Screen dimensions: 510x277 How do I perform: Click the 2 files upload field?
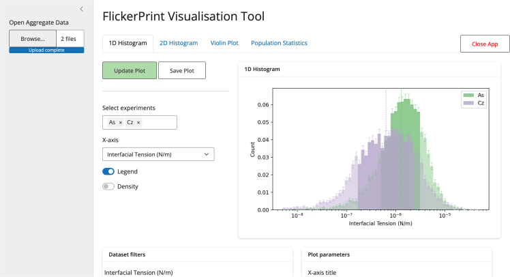click(x=70, y=39)
